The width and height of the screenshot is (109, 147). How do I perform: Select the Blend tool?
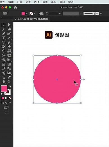click(9, 68)
